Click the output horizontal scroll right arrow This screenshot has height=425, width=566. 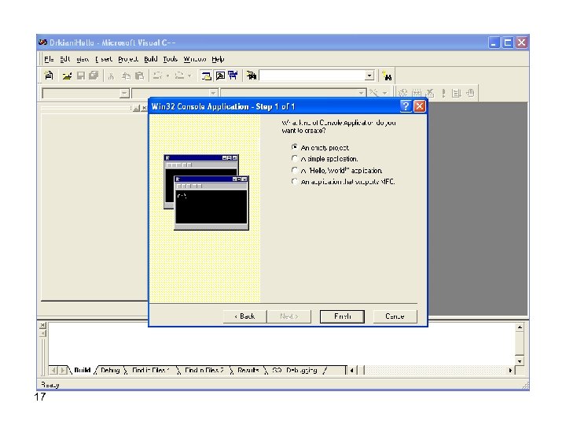tap(510, 370)
